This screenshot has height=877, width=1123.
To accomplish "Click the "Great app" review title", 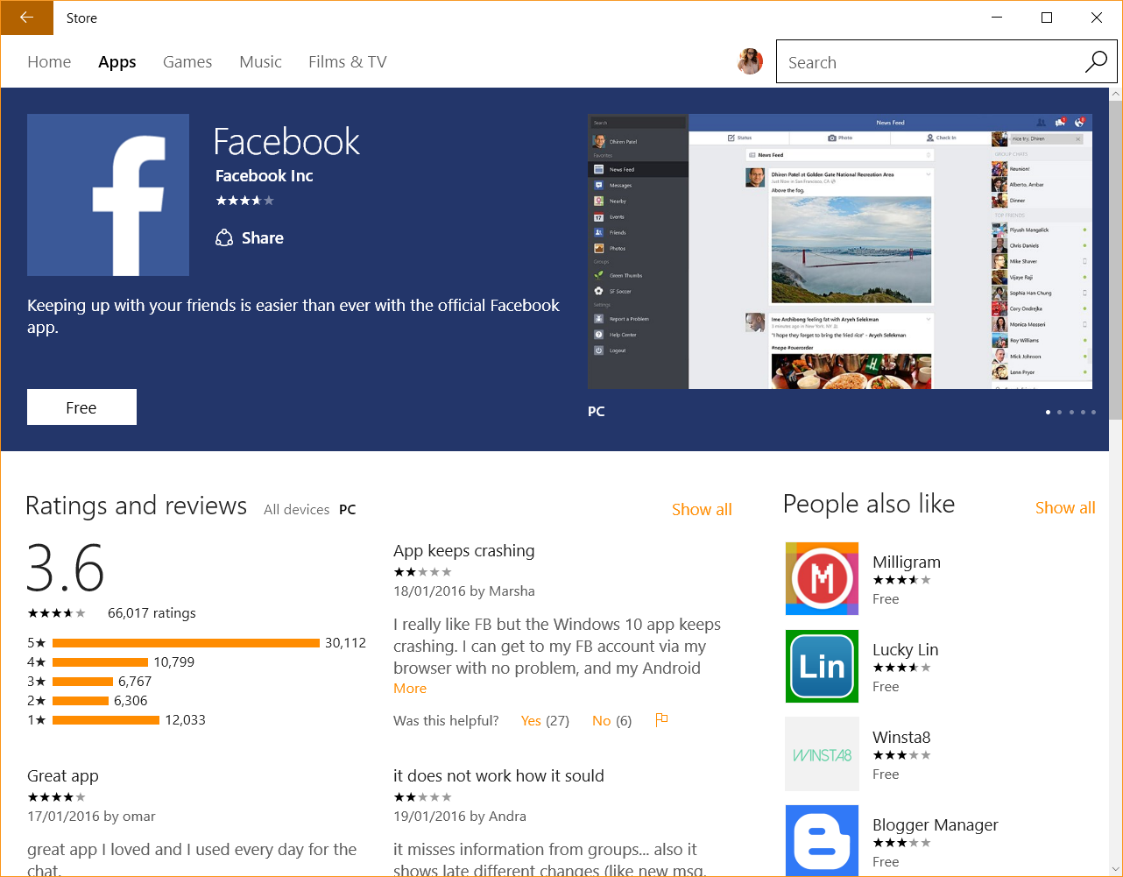I will coord(63,775).
